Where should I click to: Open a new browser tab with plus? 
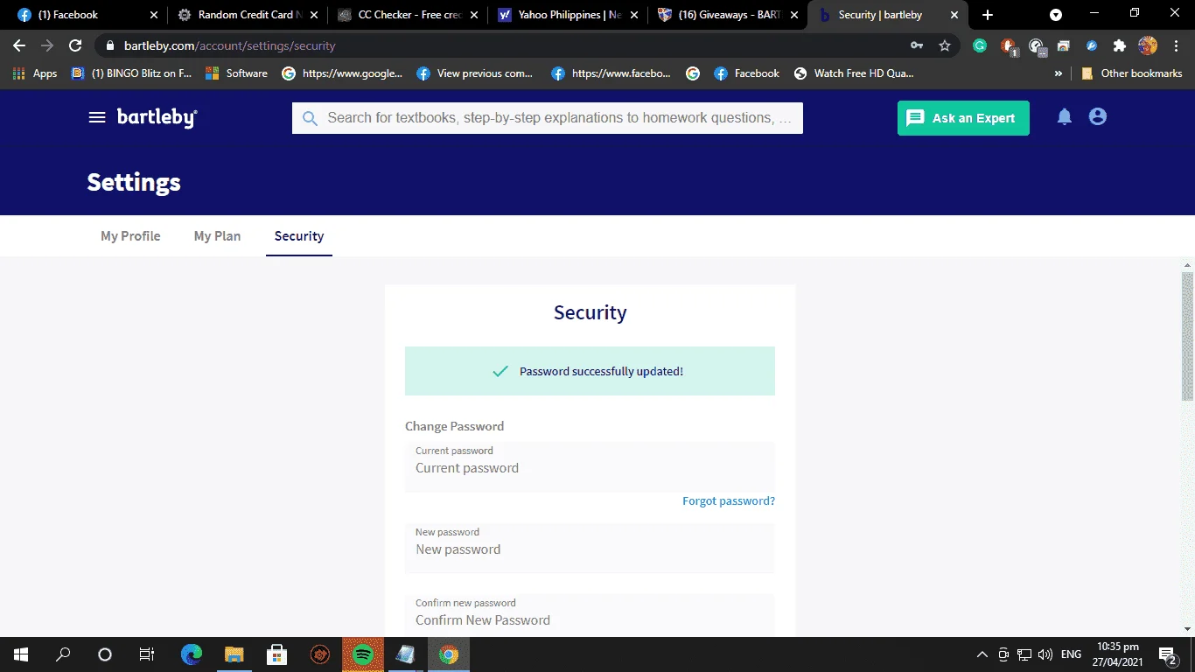click(x=988, y=15)
